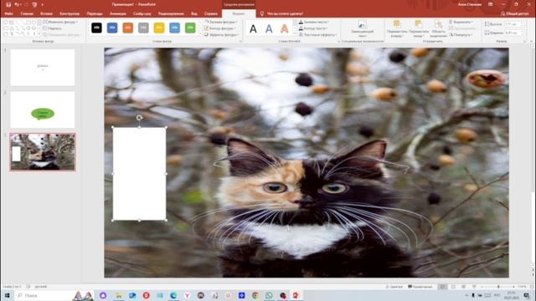Click the shape height input field
This screenshot has width=536, height=301.
coord(513,24)
